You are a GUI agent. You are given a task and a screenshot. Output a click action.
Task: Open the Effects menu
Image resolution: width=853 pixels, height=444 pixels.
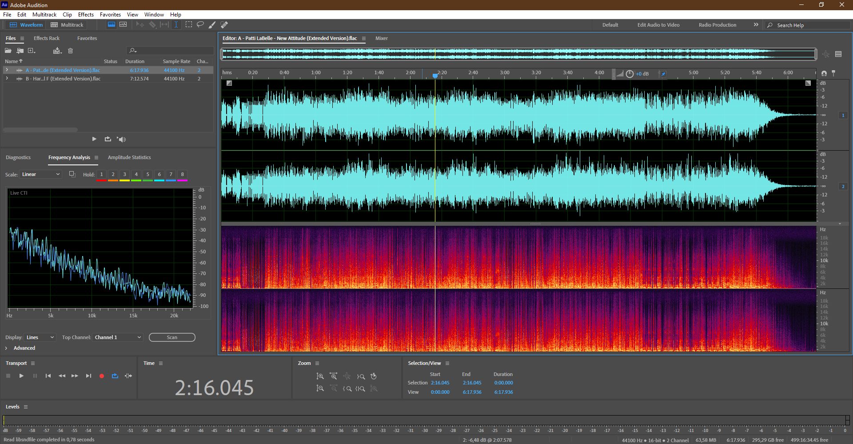86,15
